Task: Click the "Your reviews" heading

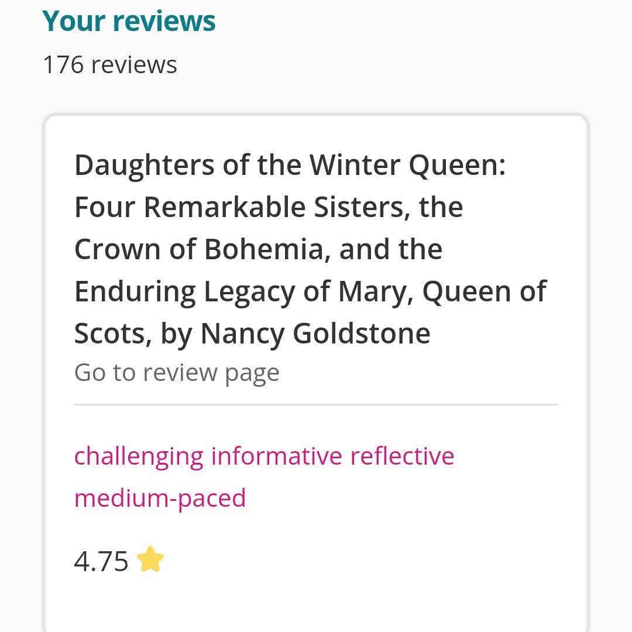Action: pos(129,21)
